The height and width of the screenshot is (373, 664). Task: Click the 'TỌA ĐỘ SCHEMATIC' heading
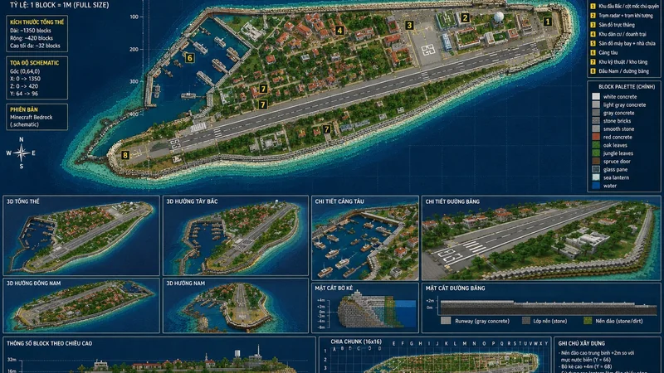coord(34,63)
